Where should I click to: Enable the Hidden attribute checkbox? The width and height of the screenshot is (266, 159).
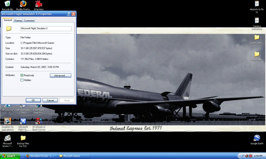[x=22, y=80]
